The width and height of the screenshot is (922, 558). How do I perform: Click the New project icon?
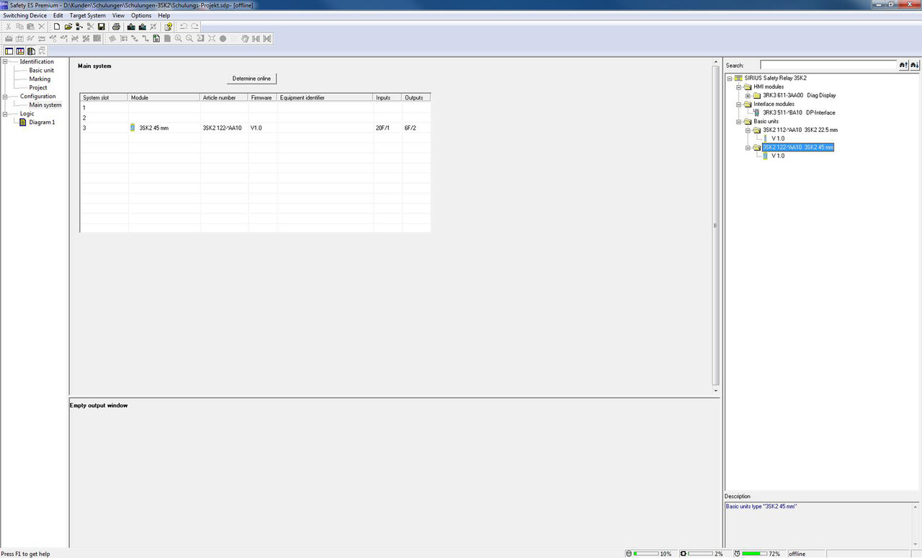(57, 27)
